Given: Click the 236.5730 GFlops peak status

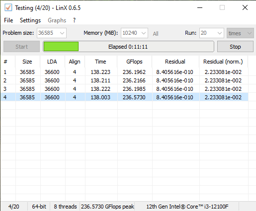Looking at the screenshot, I should click(x=107, y=207).
